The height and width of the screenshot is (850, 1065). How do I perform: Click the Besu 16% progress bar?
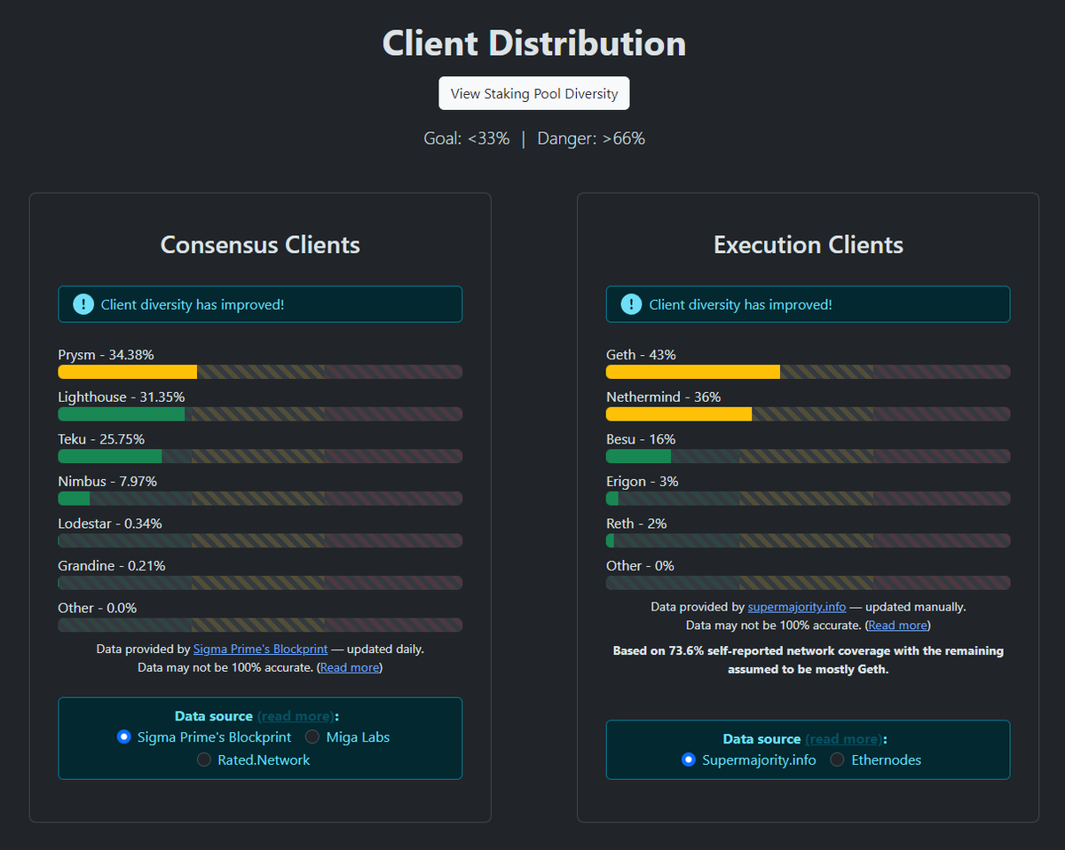808,456
